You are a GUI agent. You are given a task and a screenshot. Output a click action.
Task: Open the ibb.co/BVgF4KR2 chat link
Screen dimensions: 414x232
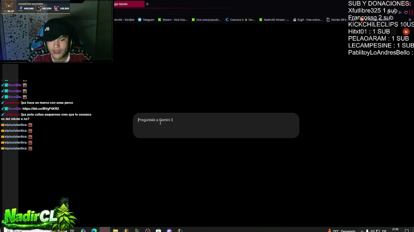point(41,109)
